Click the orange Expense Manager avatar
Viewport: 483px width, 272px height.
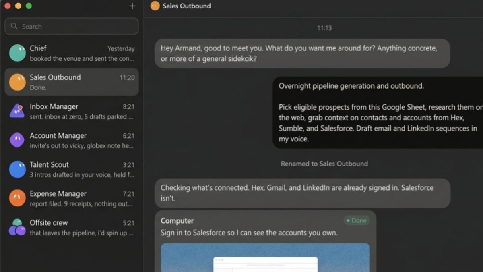pyautogui.click(x=17, y=198)
